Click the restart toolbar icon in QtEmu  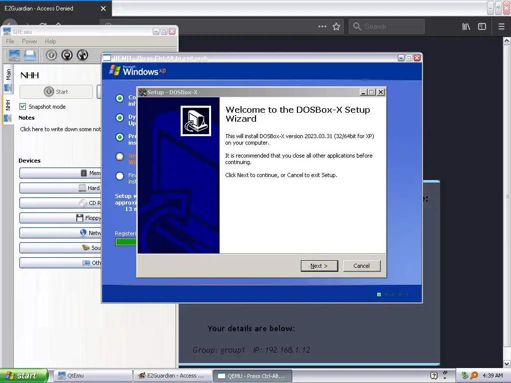click(x=82, y=55)
